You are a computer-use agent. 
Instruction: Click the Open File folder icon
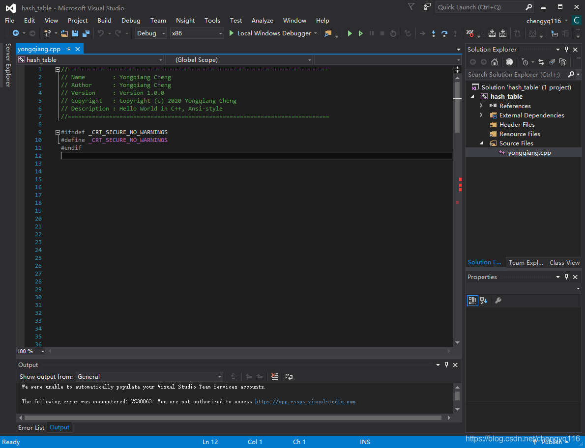point(64,33)
